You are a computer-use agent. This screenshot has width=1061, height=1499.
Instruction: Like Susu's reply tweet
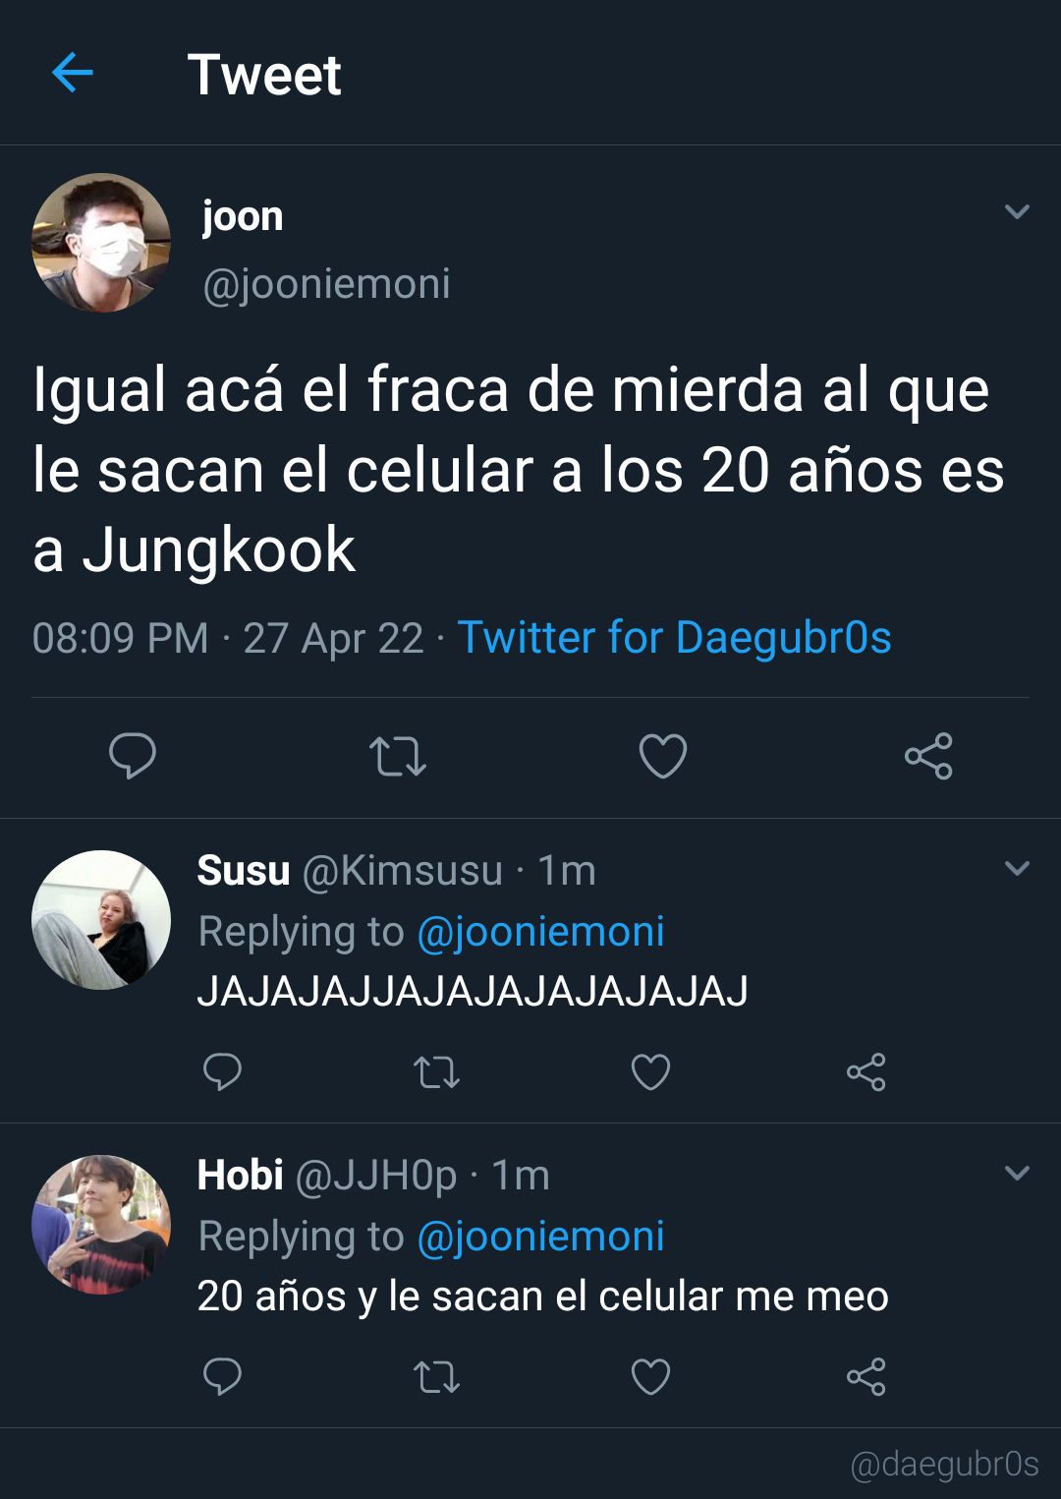click(650, 1071)
